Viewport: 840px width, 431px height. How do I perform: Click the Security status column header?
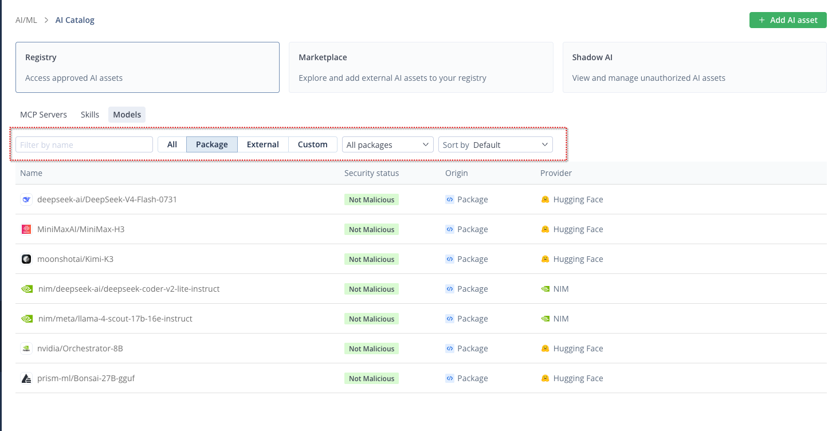pos(372,173)
